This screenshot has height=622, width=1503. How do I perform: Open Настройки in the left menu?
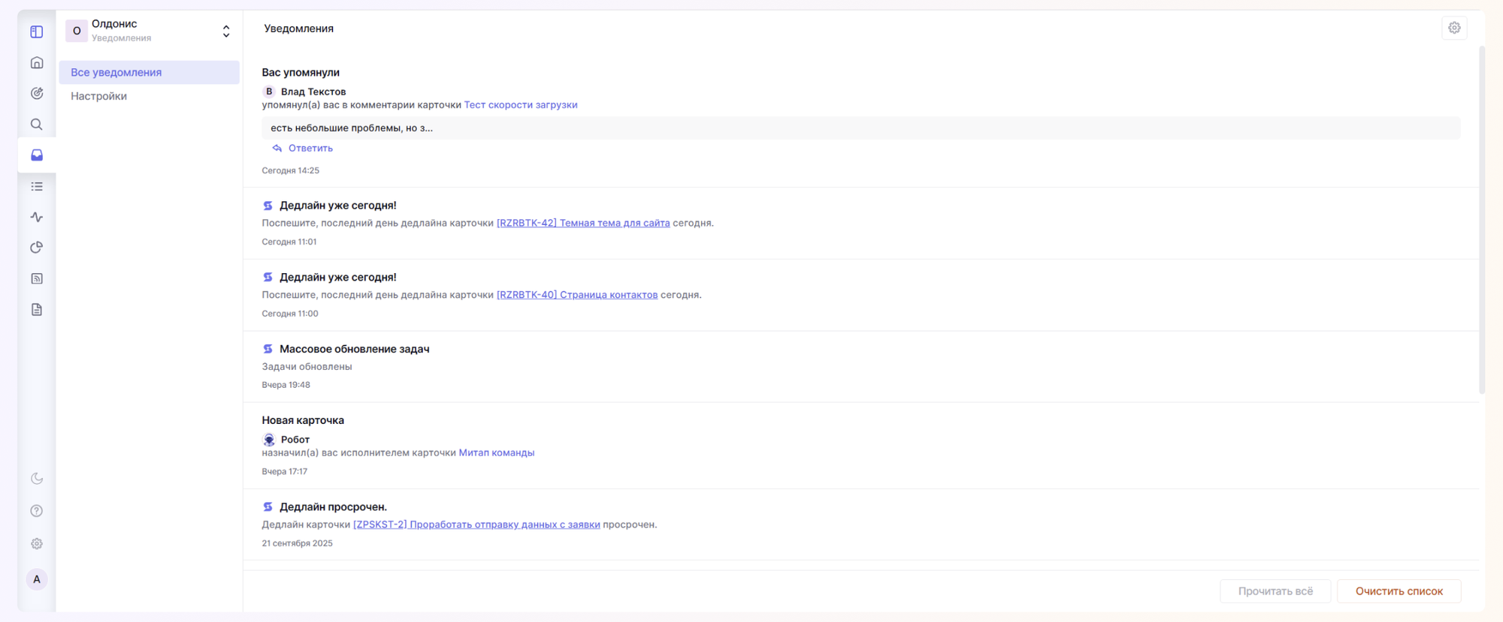98,96
